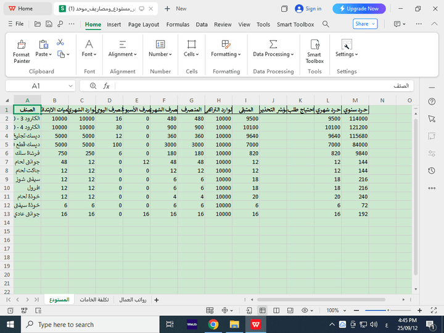This screenshot has height=333, width=444.
Task: Click the zoom magnifier in formula bar
Action: coord(93,86)
